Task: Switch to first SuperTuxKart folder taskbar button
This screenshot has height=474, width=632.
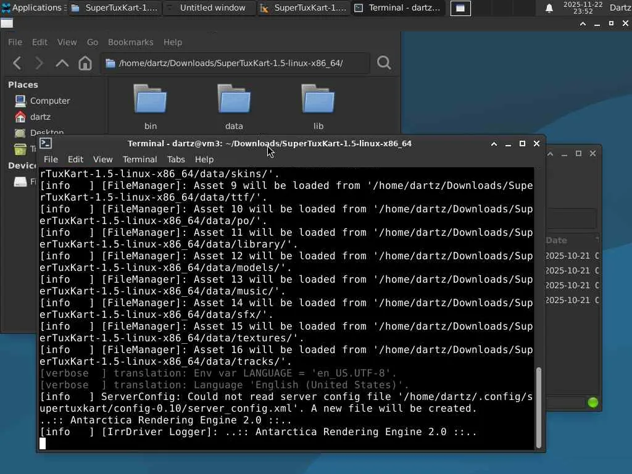Action: point(114,8)
